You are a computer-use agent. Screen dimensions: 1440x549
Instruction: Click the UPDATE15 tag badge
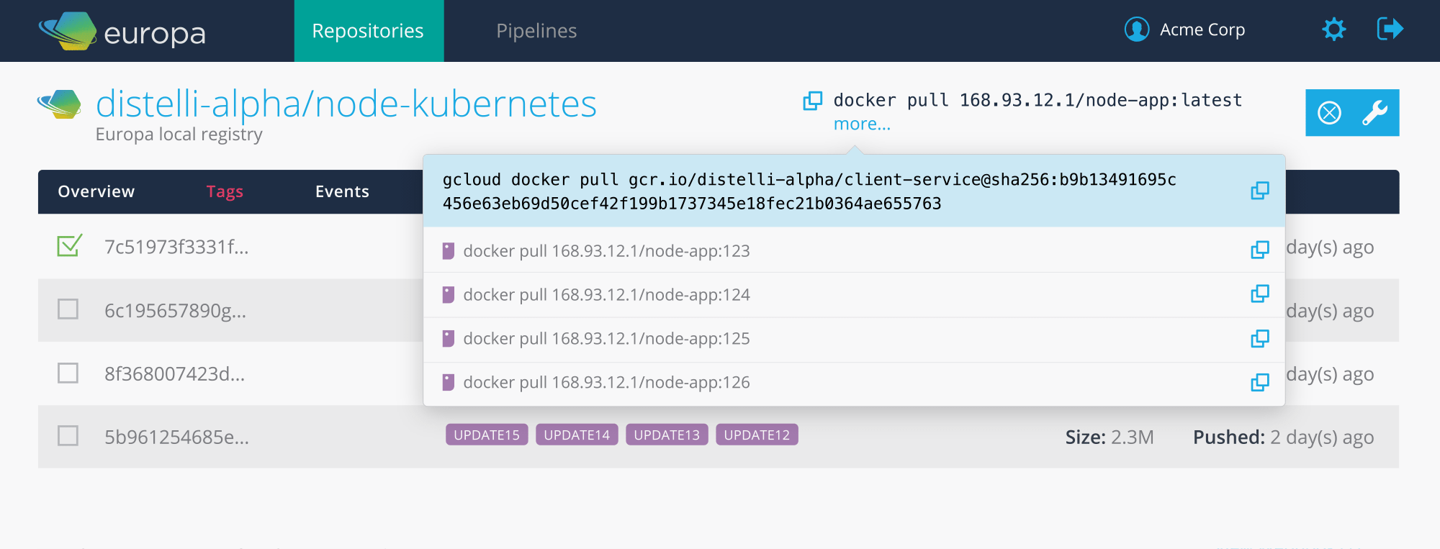487,435
